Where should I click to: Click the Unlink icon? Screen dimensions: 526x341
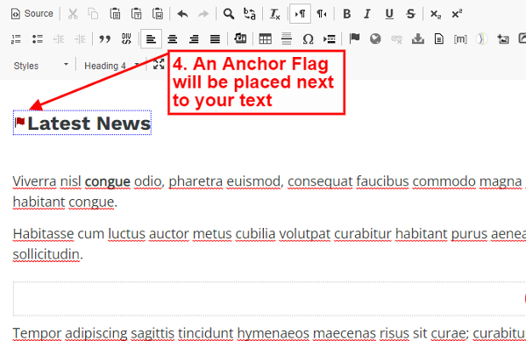click(x=396, y=39)
